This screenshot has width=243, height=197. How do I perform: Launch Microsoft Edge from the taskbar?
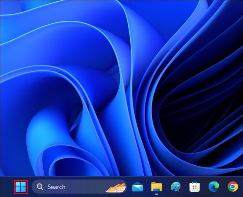coord(213,186)
